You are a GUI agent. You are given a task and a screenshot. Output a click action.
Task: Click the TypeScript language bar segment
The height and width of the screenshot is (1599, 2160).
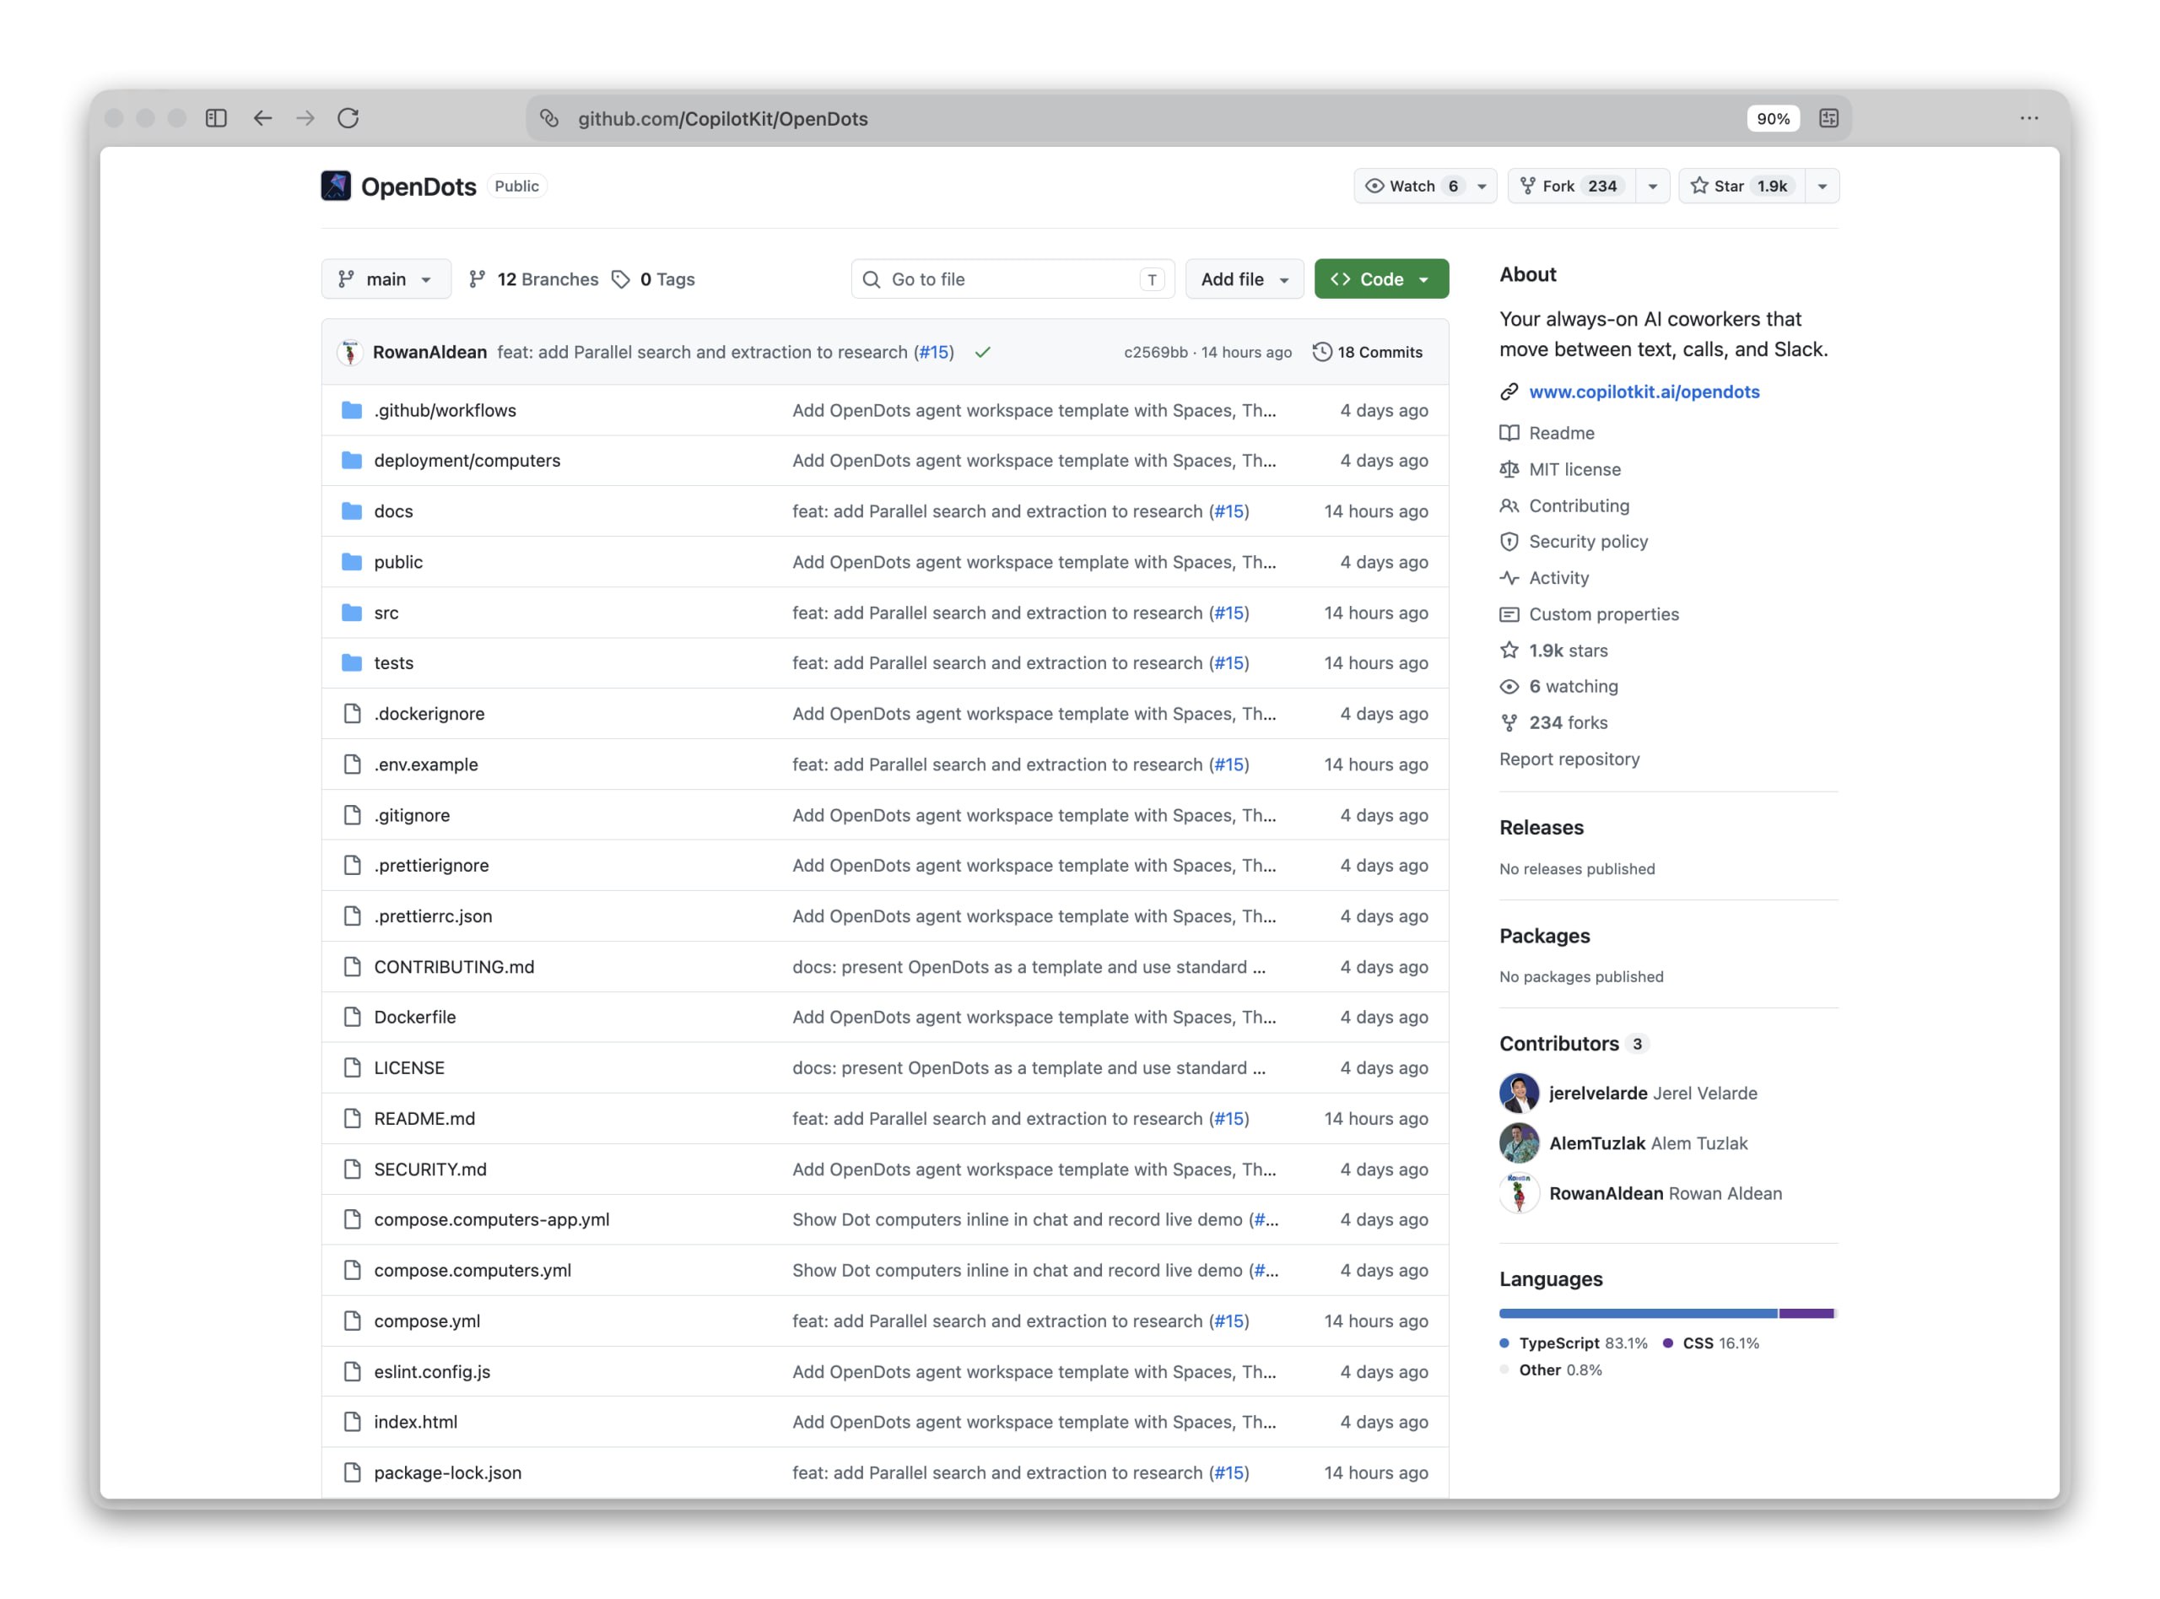[x=1638, y=1314]
